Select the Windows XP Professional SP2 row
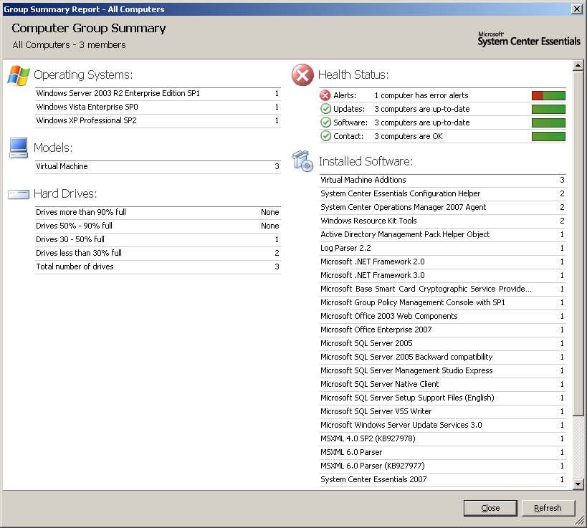Viewport: 587px width, 528px height. (158, 120)
